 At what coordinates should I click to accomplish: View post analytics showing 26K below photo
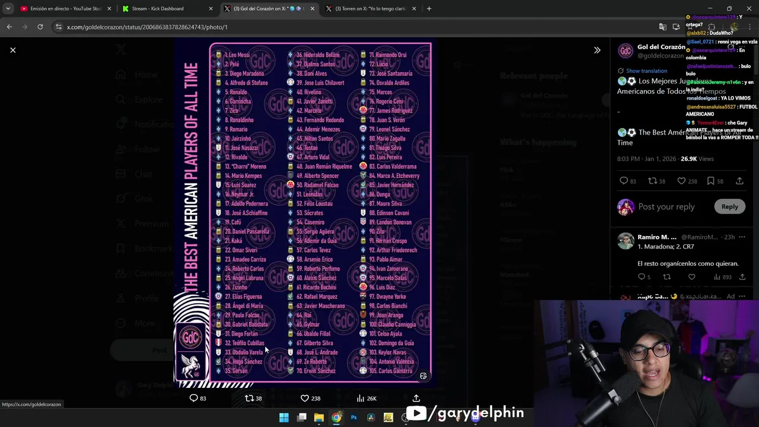pyautogui.click(x=366, y=398)
